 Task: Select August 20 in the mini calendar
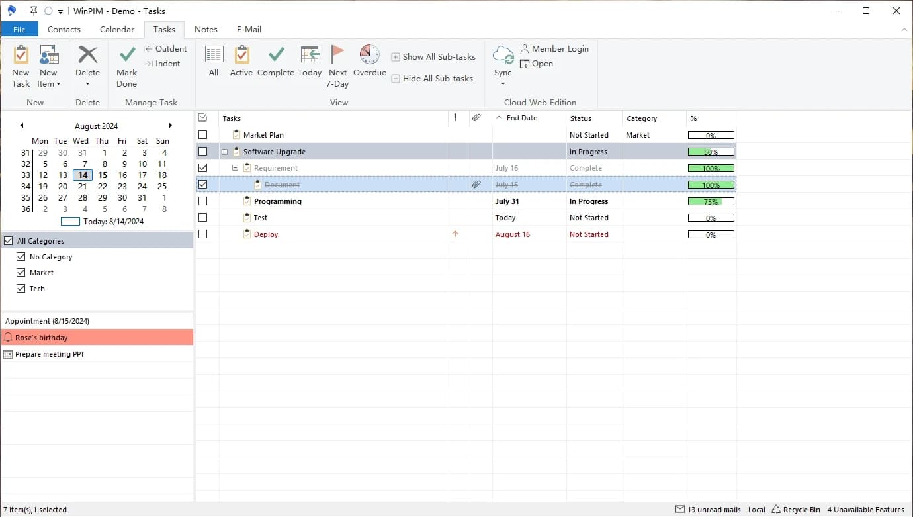(63, 187)
